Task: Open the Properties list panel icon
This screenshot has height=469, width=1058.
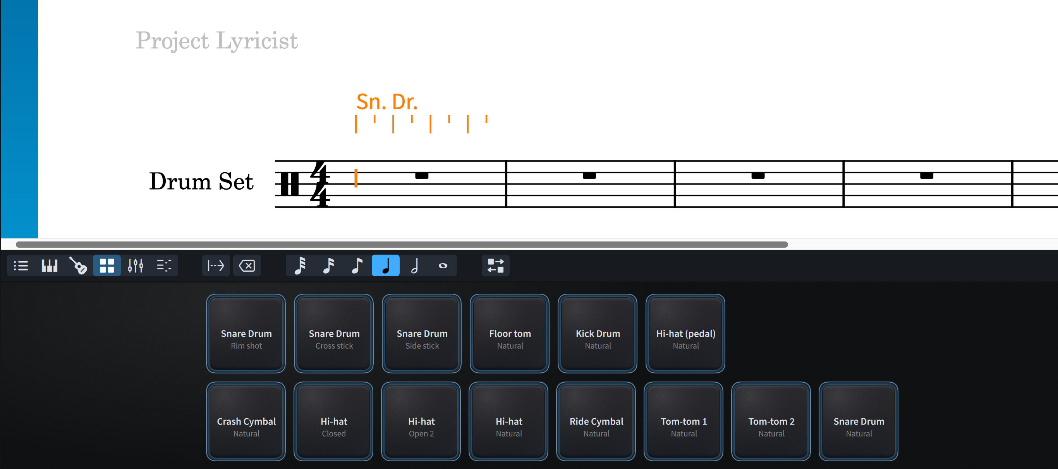Action: tap(21, 265)
